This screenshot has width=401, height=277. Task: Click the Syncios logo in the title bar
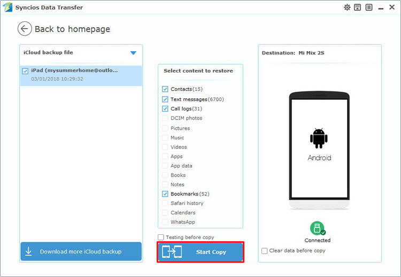7,7
